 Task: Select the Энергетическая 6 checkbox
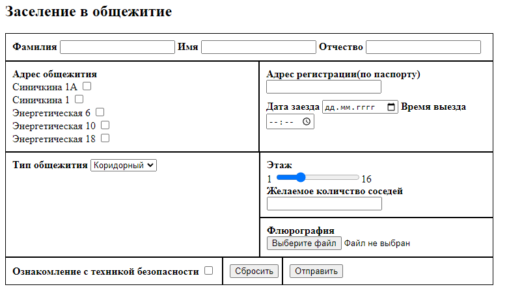pyautogui.click(x=100, y=112)
